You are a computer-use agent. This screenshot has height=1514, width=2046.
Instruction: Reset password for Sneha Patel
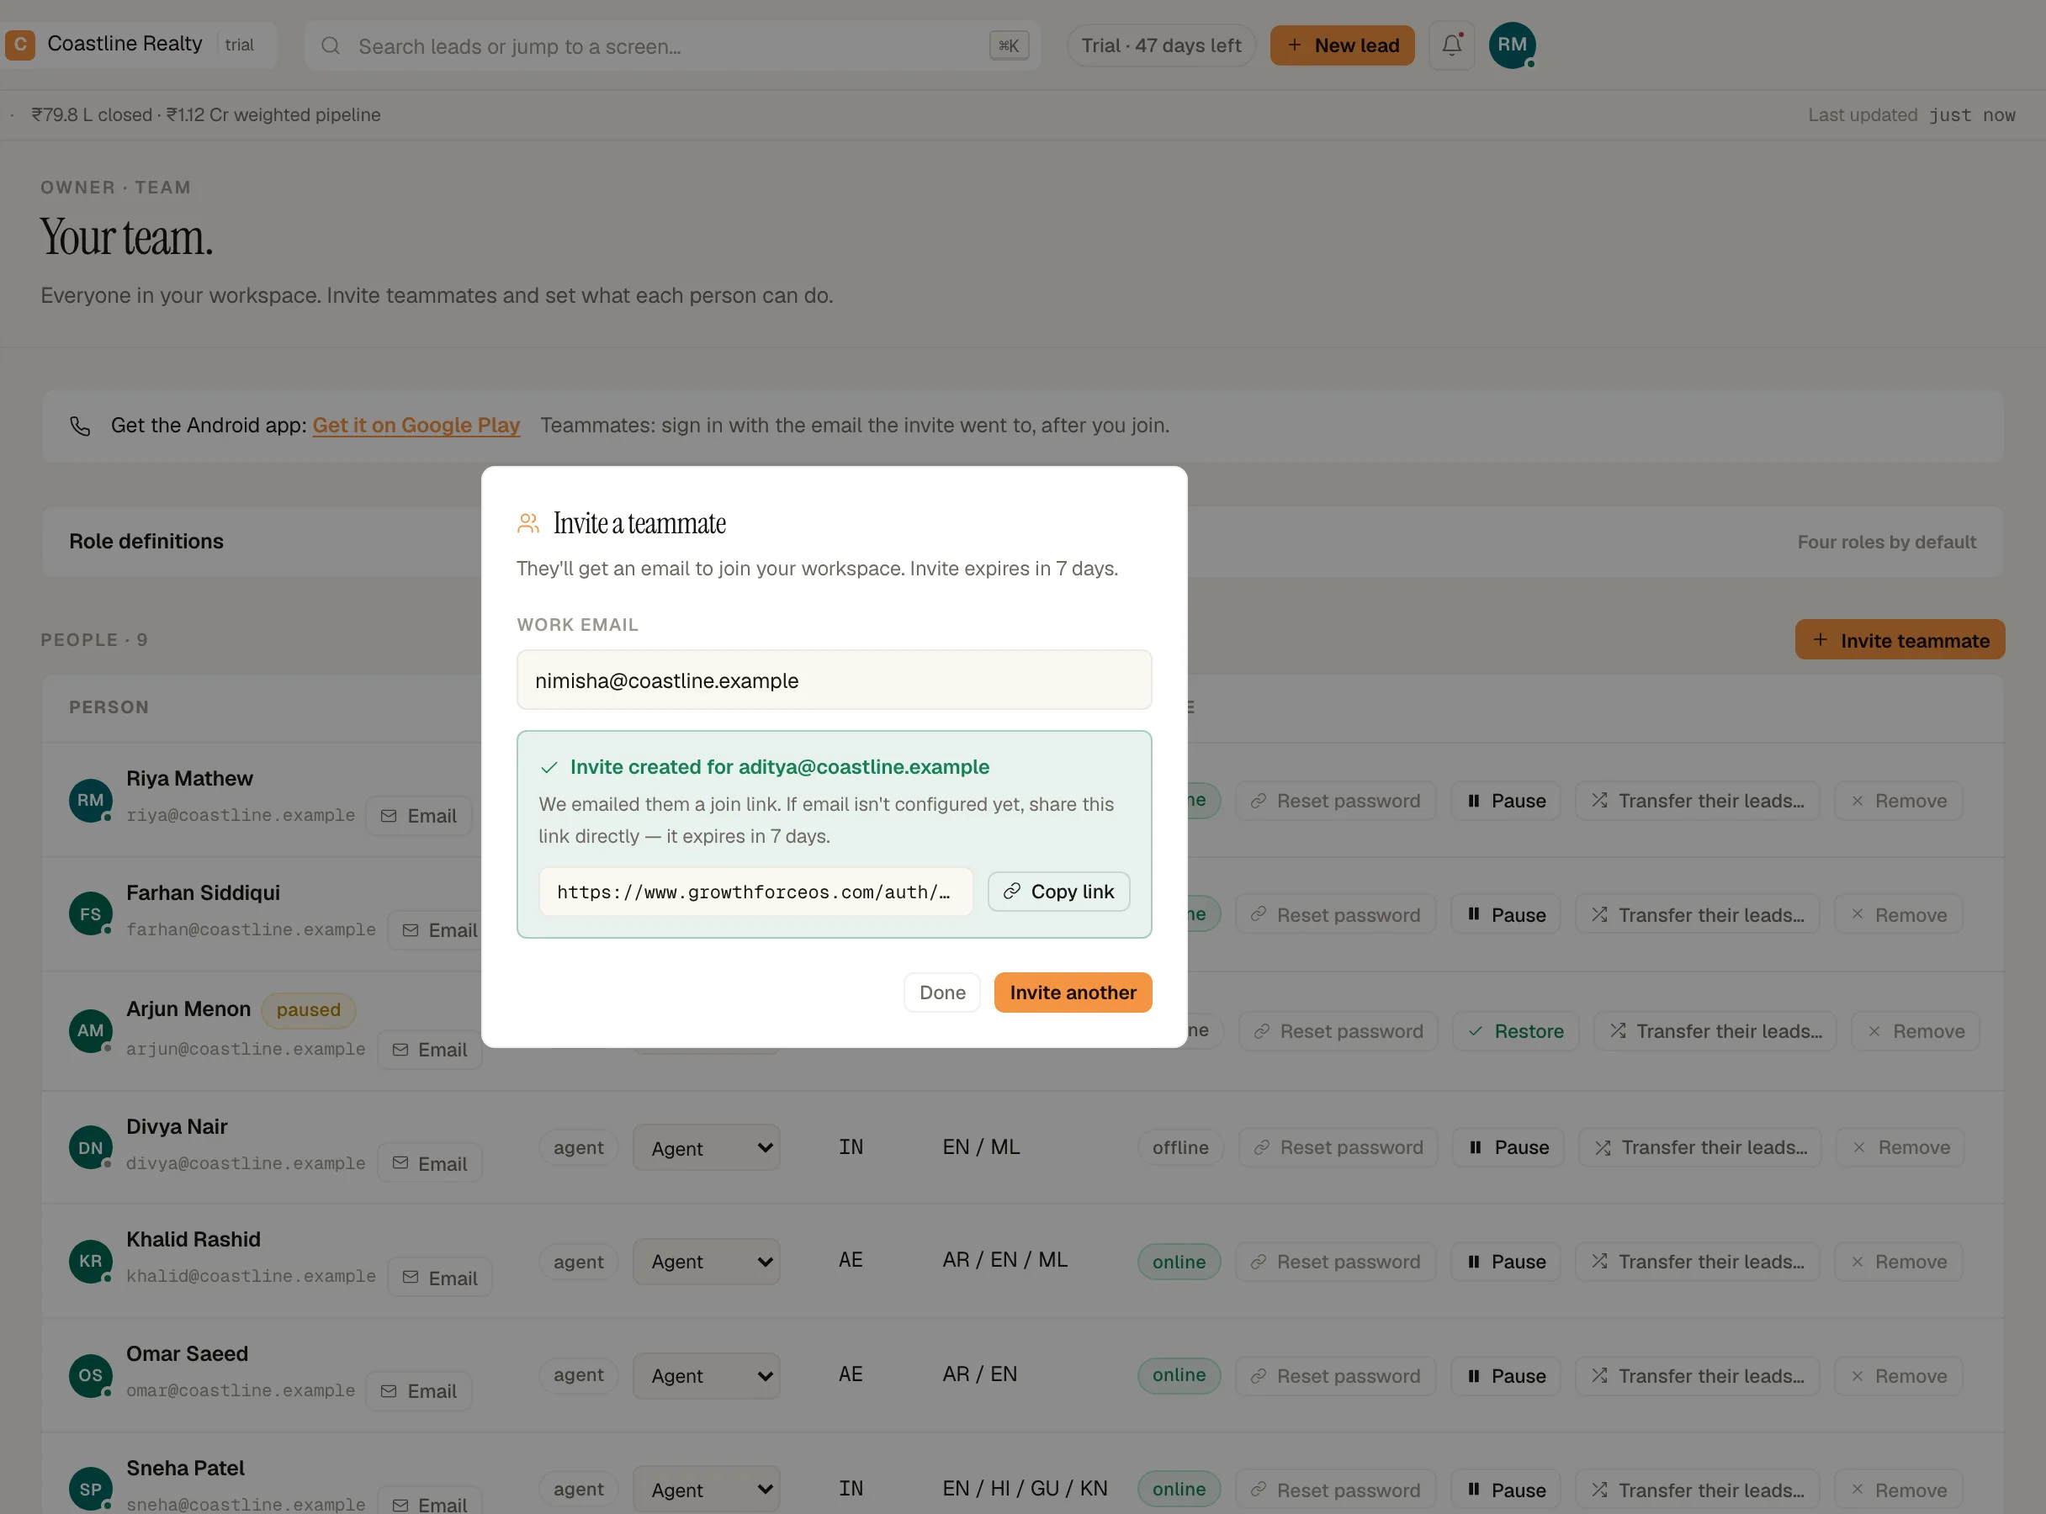pos(1334,1490)
